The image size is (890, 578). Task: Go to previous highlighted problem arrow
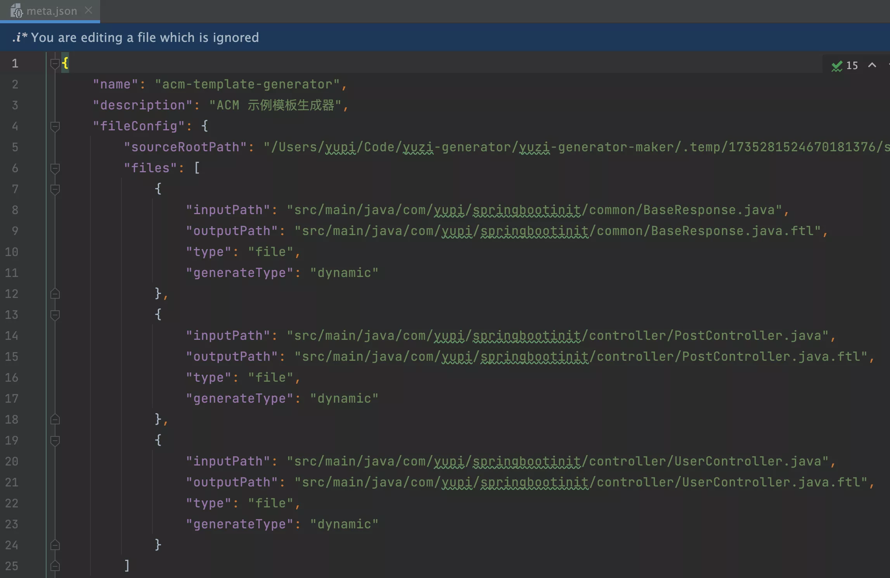(x=872, y=65)
